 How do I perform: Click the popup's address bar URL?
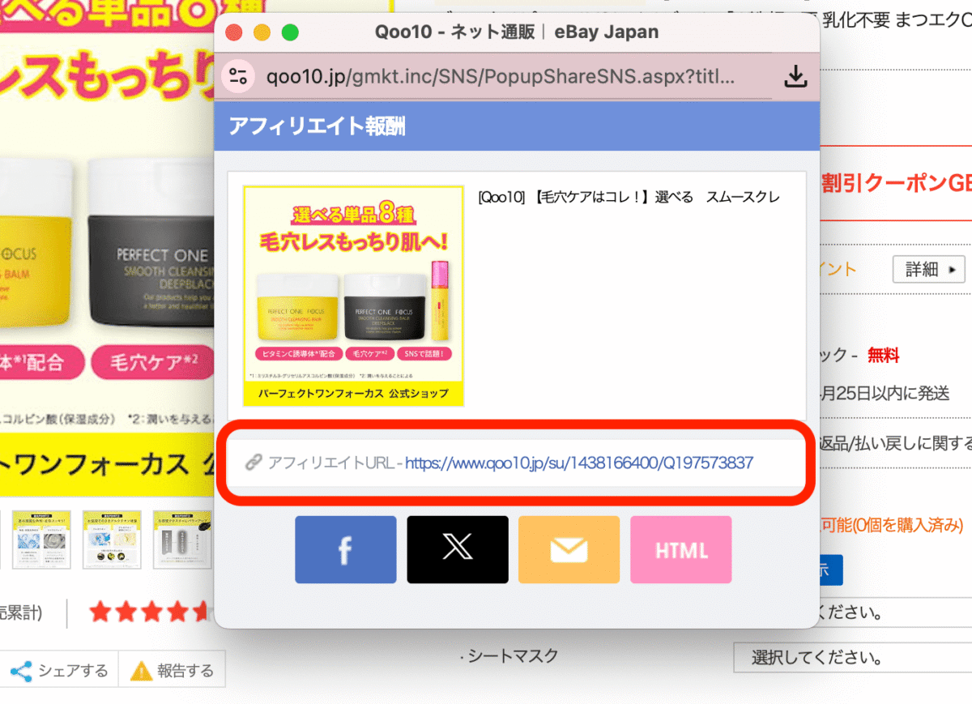point(501,77)
